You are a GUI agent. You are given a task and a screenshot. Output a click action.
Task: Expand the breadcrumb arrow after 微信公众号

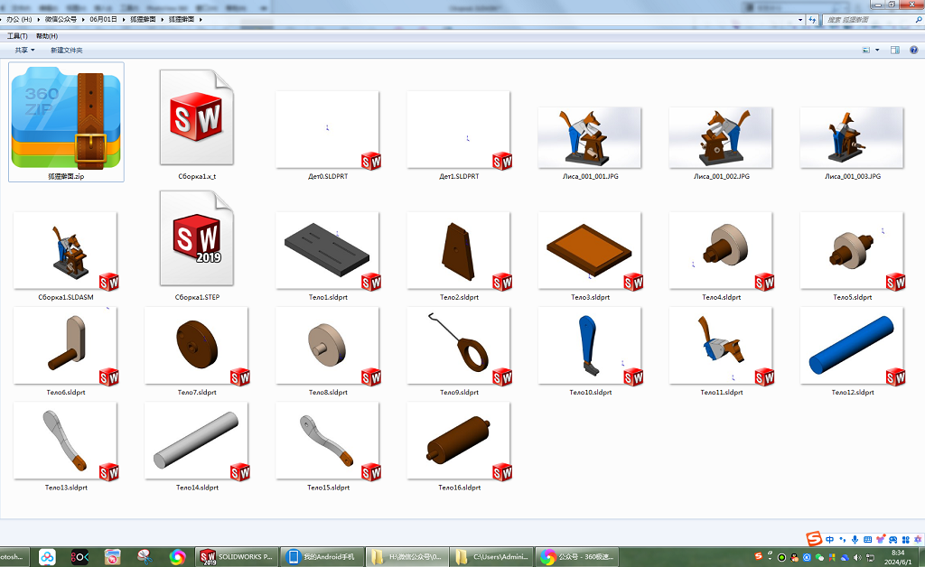83,20
